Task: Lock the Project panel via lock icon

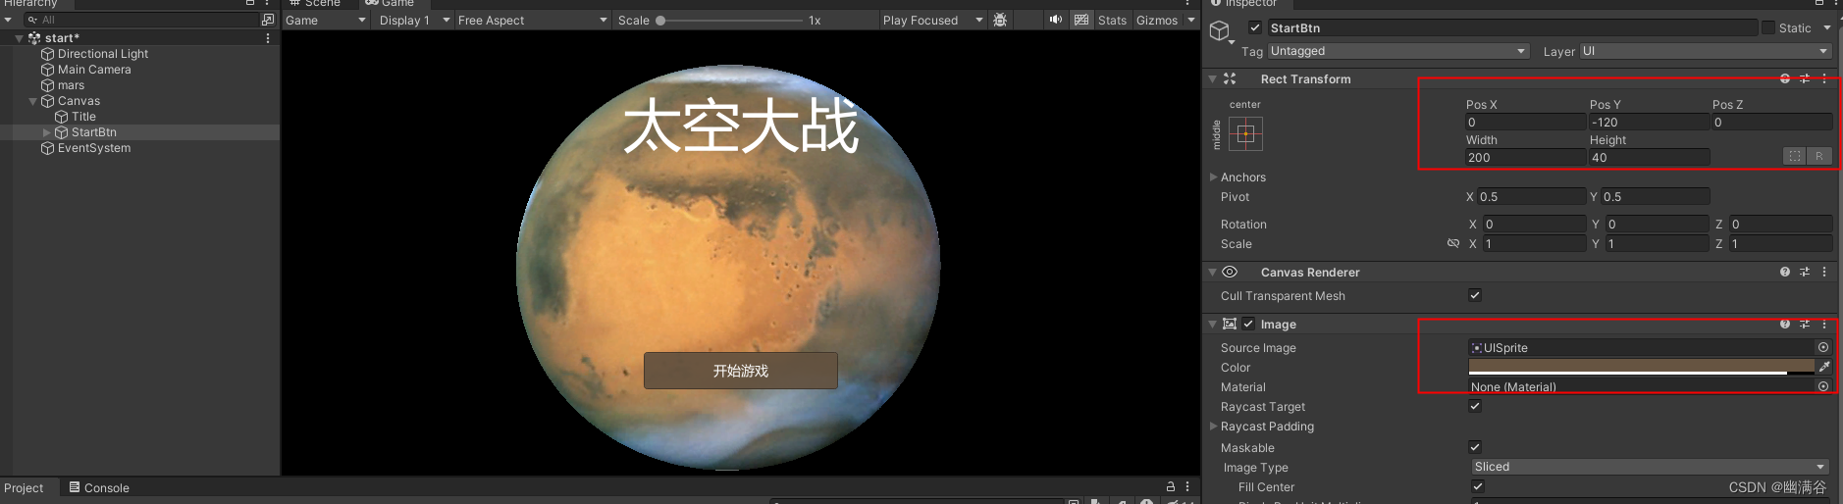Action: (x=1171, y=486)
